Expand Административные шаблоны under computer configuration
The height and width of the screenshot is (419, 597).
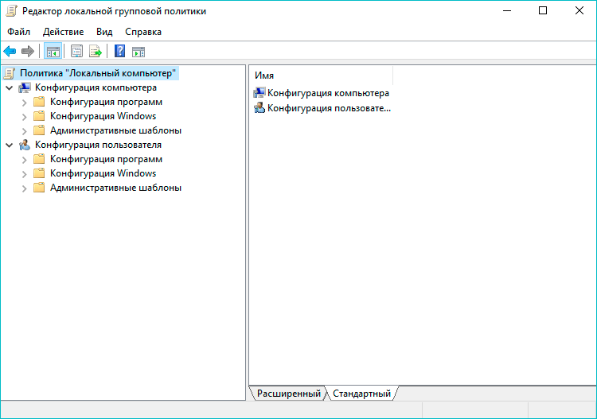(25, 131)
